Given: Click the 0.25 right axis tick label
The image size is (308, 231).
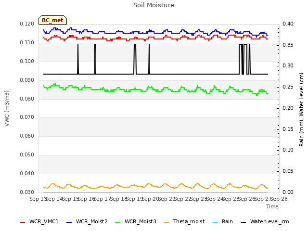Looking at the screenshot, I should point(288,87).
